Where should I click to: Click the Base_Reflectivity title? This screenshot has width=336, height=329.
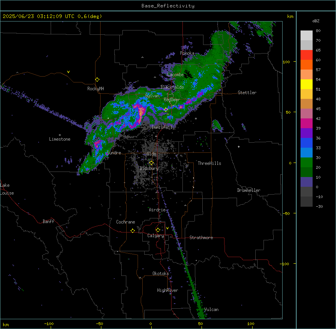tap(168, 6)
